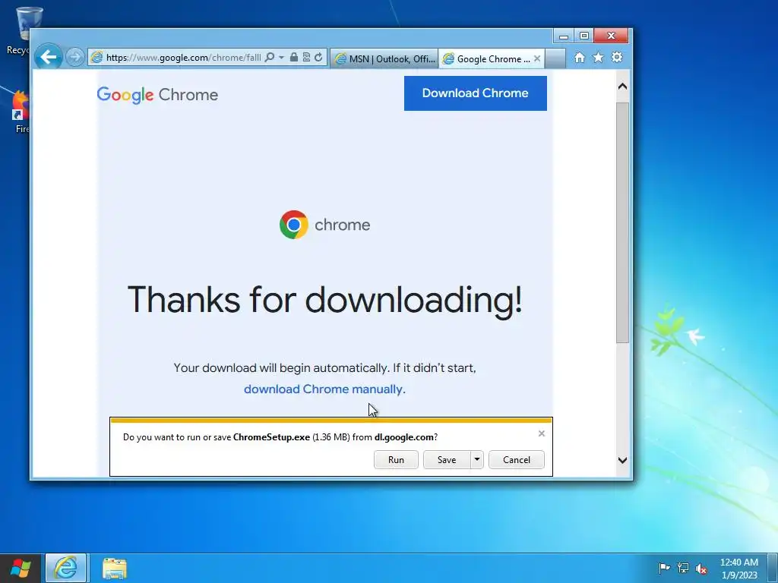Close the Google Chrome tab
The width and height of the screenshot is (778, 583).
coord(537,58)
